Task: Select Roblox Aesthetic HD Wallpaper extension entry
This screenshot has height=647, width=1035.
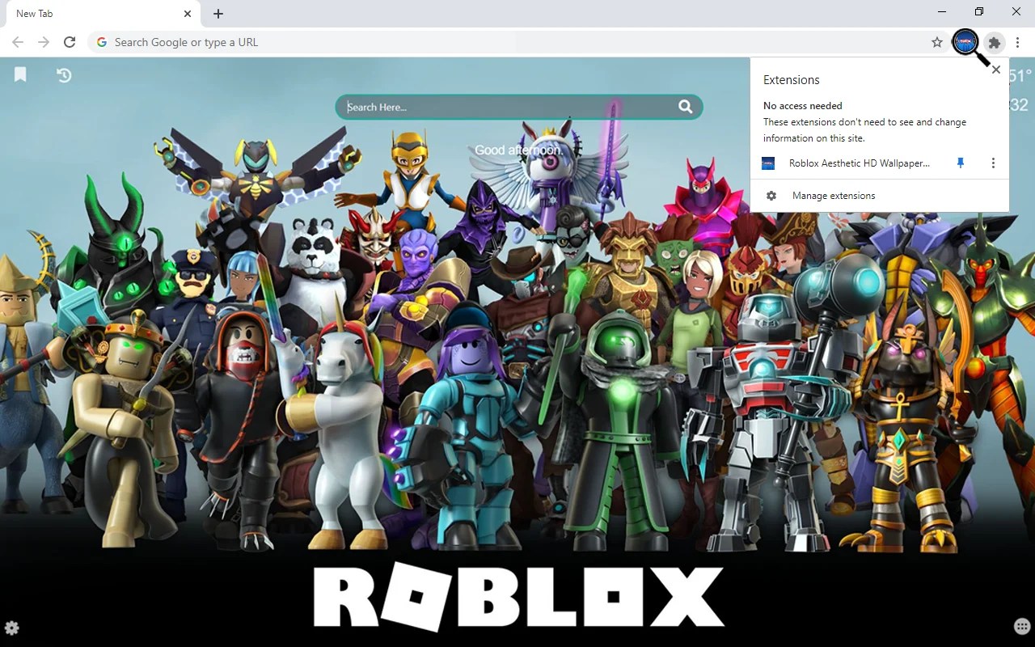Action: [x=860, y=163]
